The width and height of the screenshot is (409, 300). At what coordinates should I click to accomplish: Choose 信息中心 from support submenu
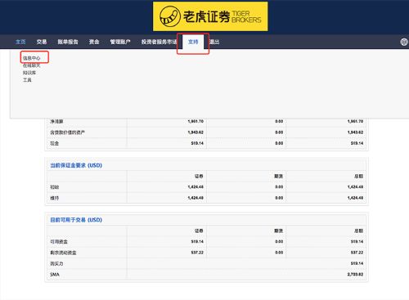pyautogui.click(x=31, y=58)
